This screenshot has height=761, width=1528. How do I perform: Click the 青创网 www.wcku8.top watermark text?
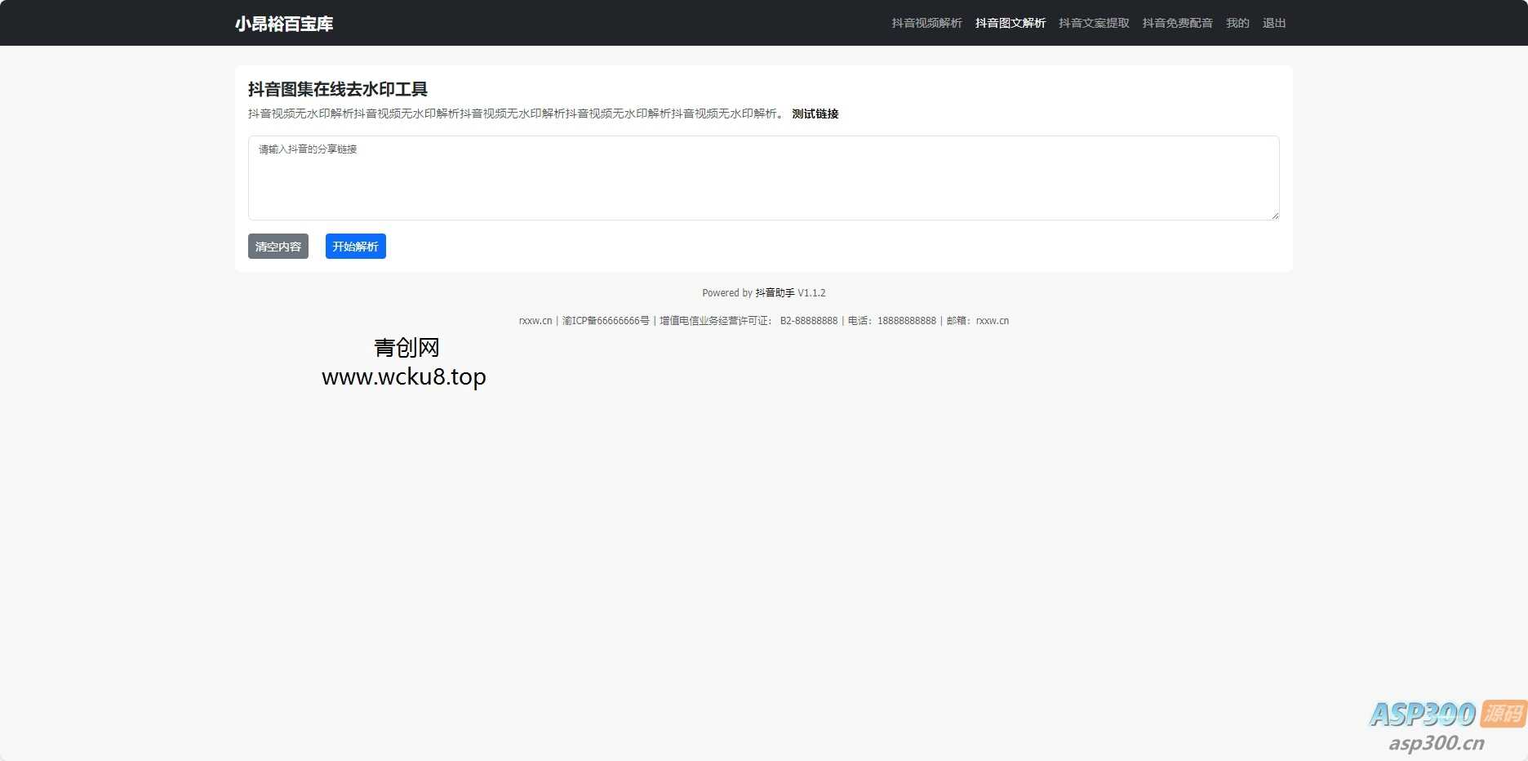tap(404, 362)
